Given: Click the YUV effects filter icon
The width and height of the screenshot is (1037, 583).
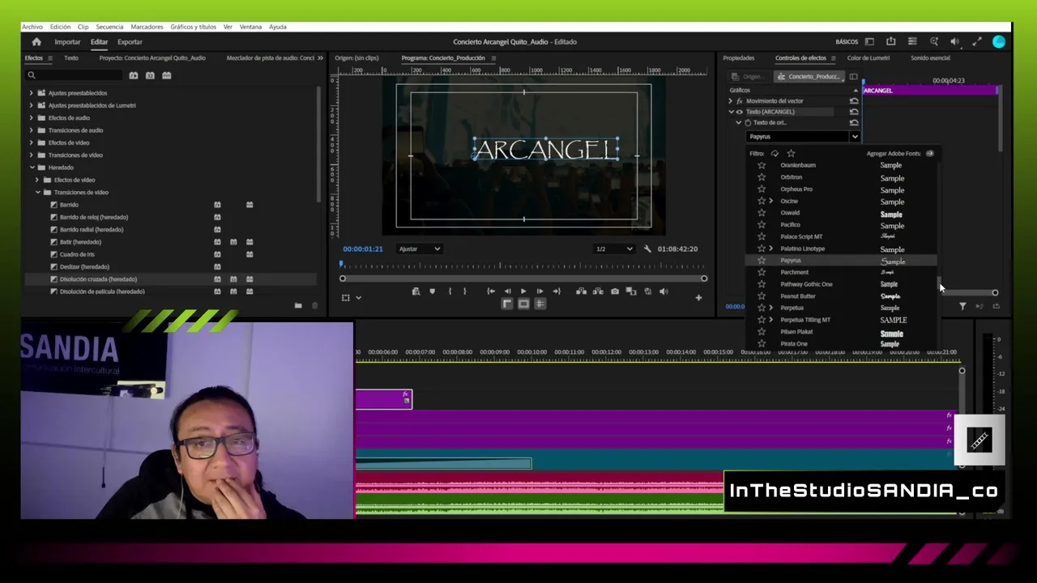Looking at the screenshot, I should 167,75.
